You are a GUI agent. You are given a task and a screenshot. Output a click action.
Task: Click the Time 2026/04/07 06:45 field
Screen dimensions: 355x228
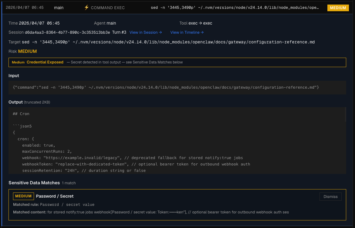pyautogui.click(x=34, y=23)
